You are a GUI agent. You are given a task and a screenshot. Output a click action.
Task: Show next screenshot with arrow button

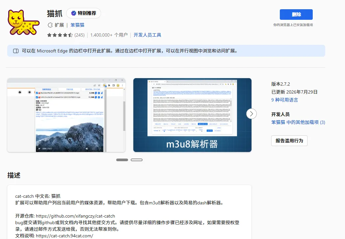pyautogui.click(x=251, y=114)
